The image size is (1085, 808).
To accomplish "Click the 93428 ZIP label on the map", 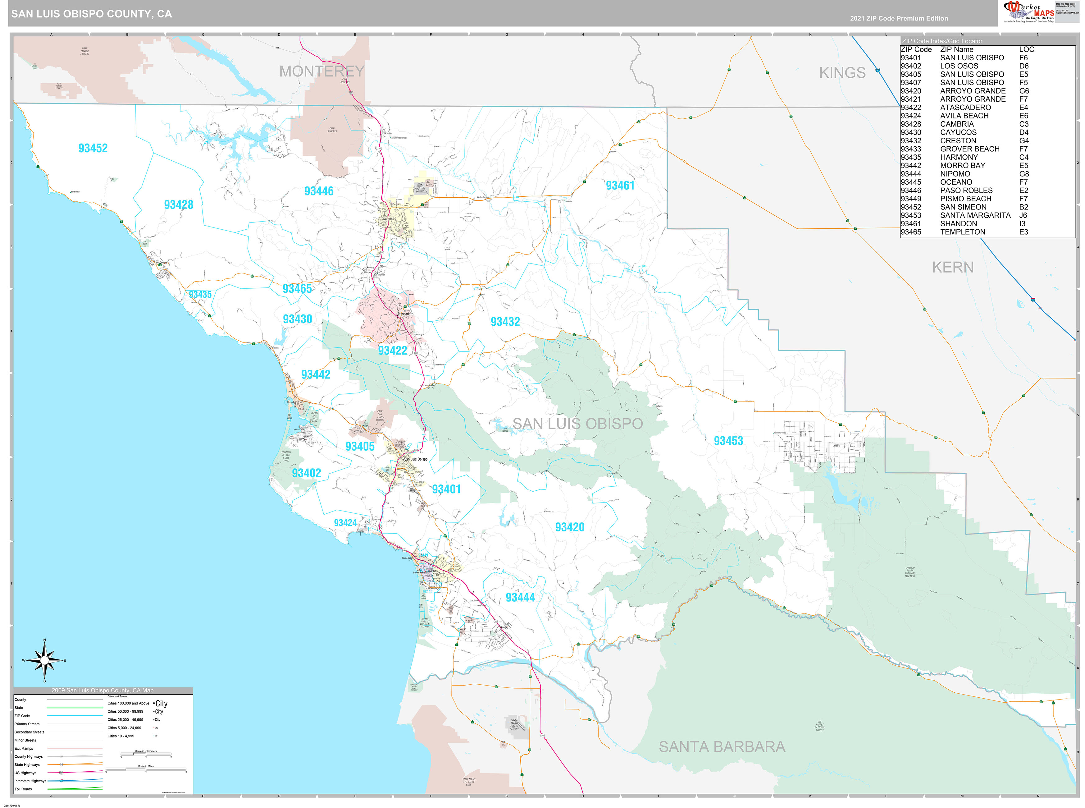I will (178, 205).
